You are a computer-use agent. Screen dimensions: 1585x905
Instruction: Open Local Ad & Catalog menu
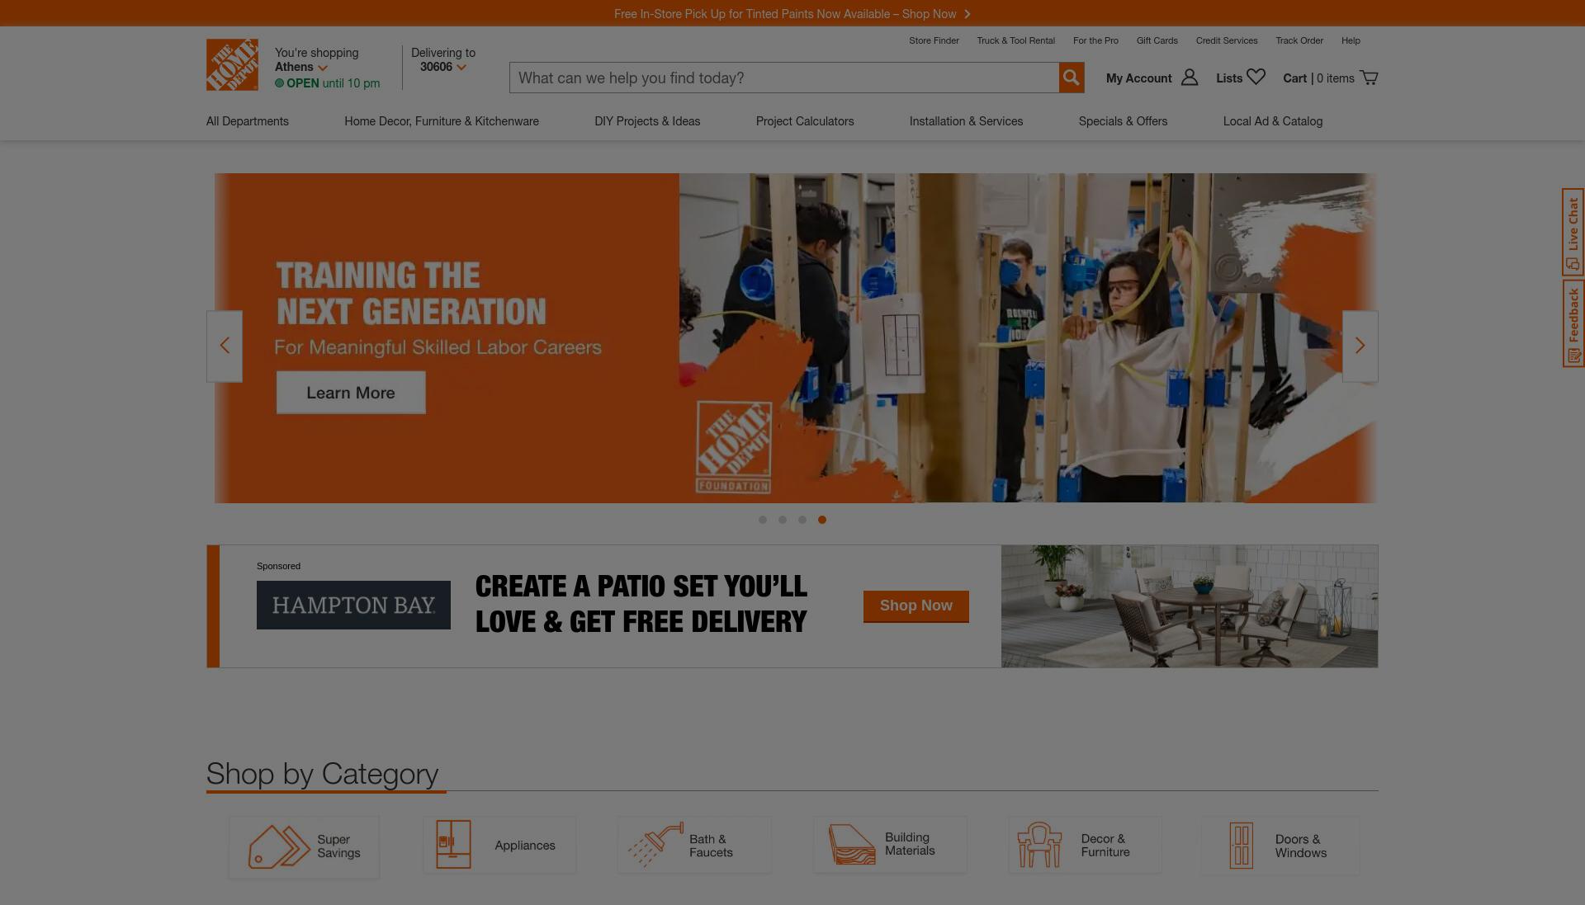(1273, 121)
